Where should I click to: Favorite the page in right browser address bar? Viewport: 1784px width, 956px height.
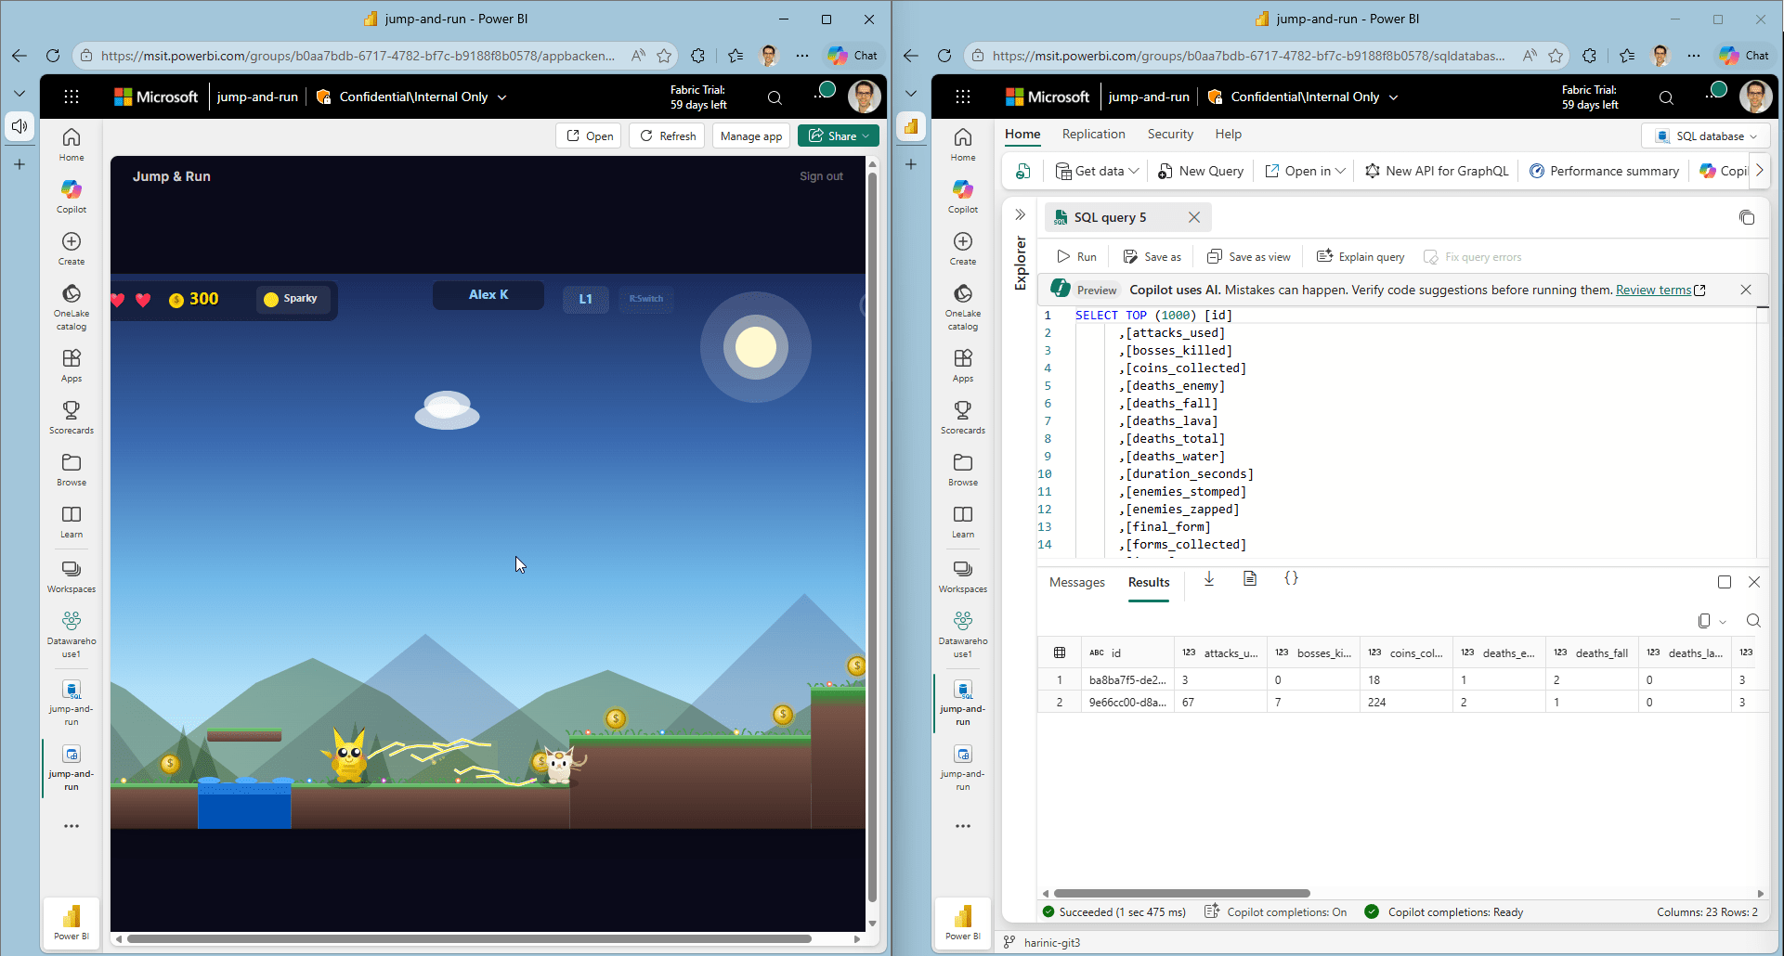point(1556,56)
